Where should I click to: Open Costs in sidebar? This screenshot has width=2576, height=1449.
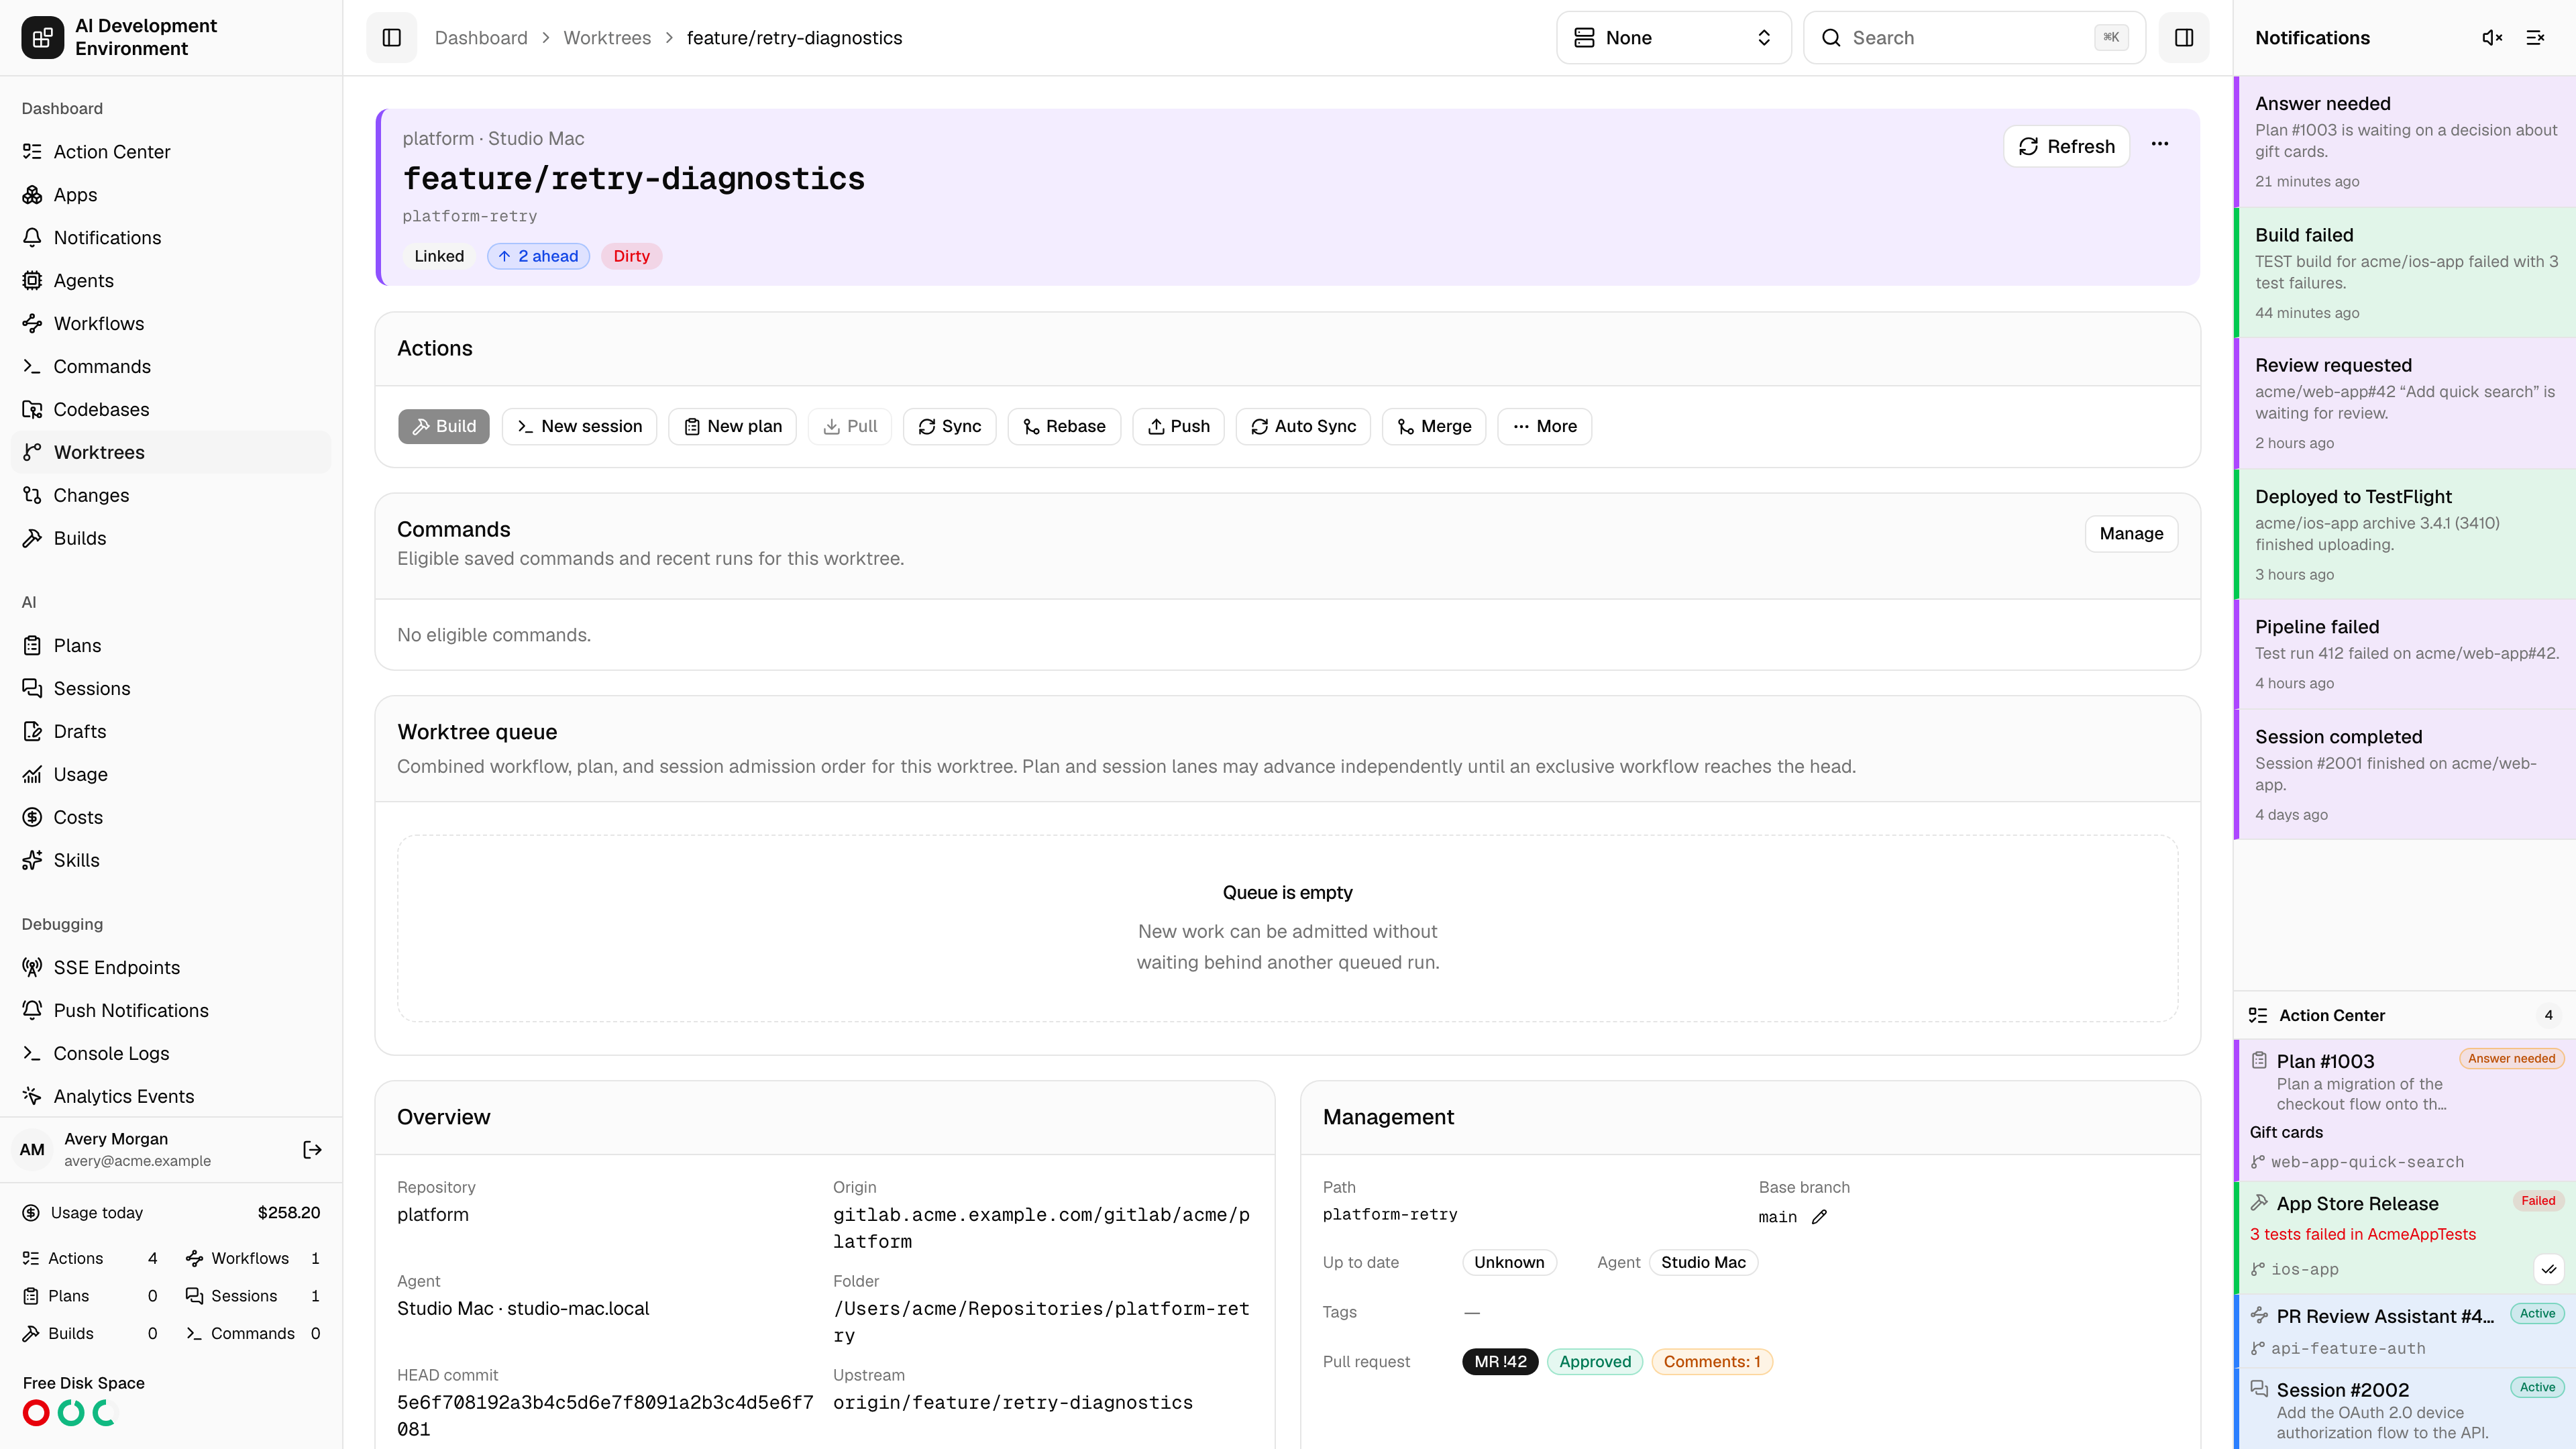[x=171, y=818]
